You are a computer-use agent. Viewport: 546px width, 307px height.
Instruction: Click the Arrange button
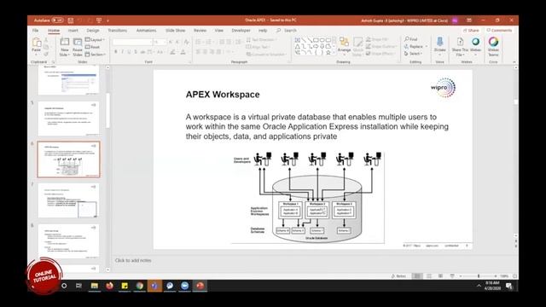click(x=344, y=46)
